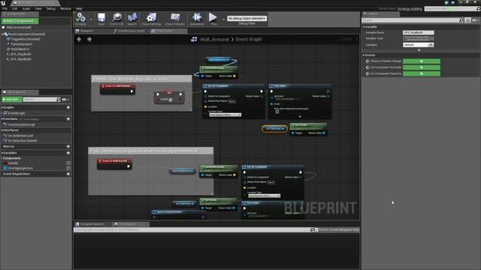
Task: Open Play options dropdown arrow
Action: (x=223, y=19)
